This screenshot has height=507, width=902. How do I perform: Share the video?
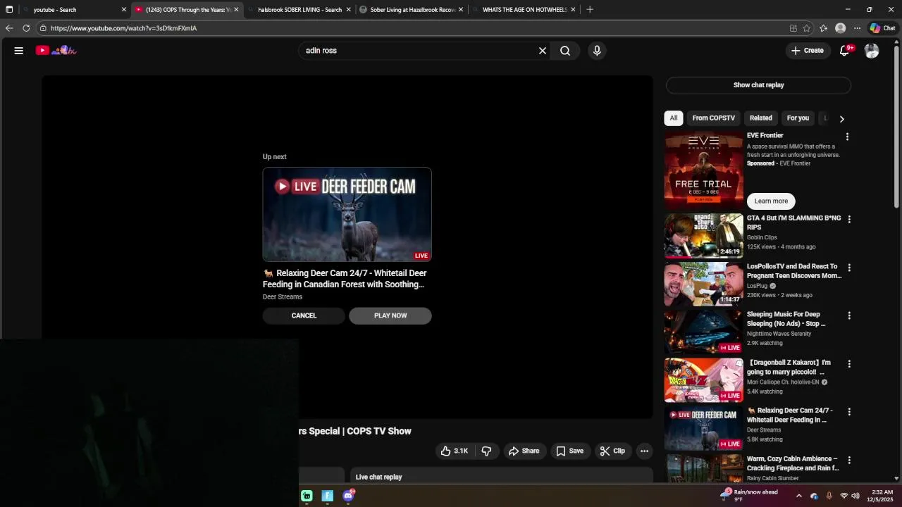click(x=524, y=451)
